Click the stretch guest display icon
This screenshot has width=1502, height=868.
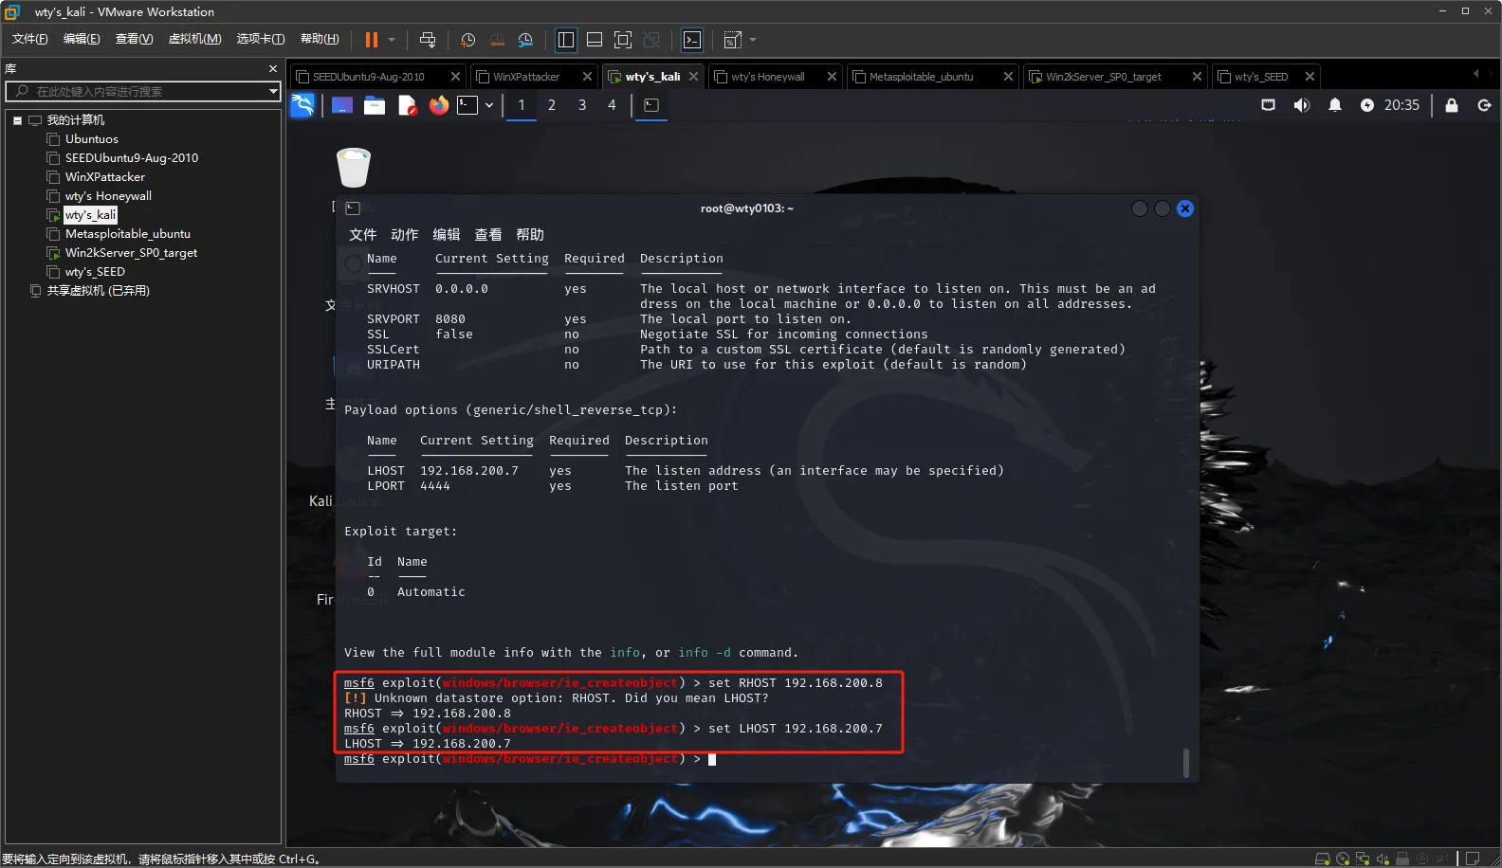732,40
